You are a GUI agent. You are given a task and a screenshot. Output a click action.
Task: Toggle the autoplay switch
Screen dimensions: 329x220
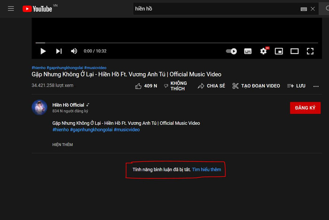[231, 51]
